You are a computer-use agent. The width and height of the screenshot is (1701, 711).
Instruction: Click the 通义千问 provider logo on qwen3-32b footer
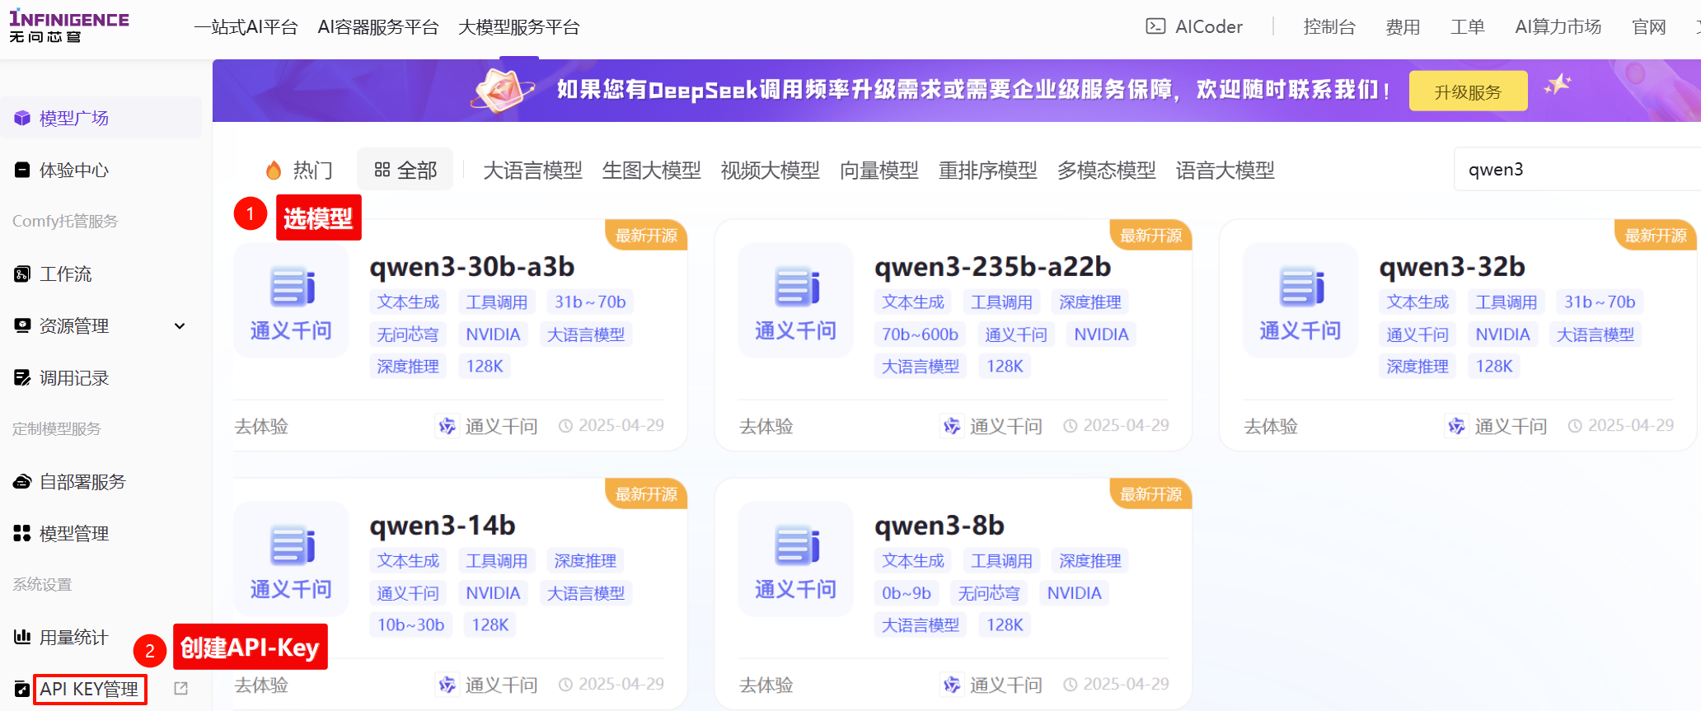(1456, 426)
